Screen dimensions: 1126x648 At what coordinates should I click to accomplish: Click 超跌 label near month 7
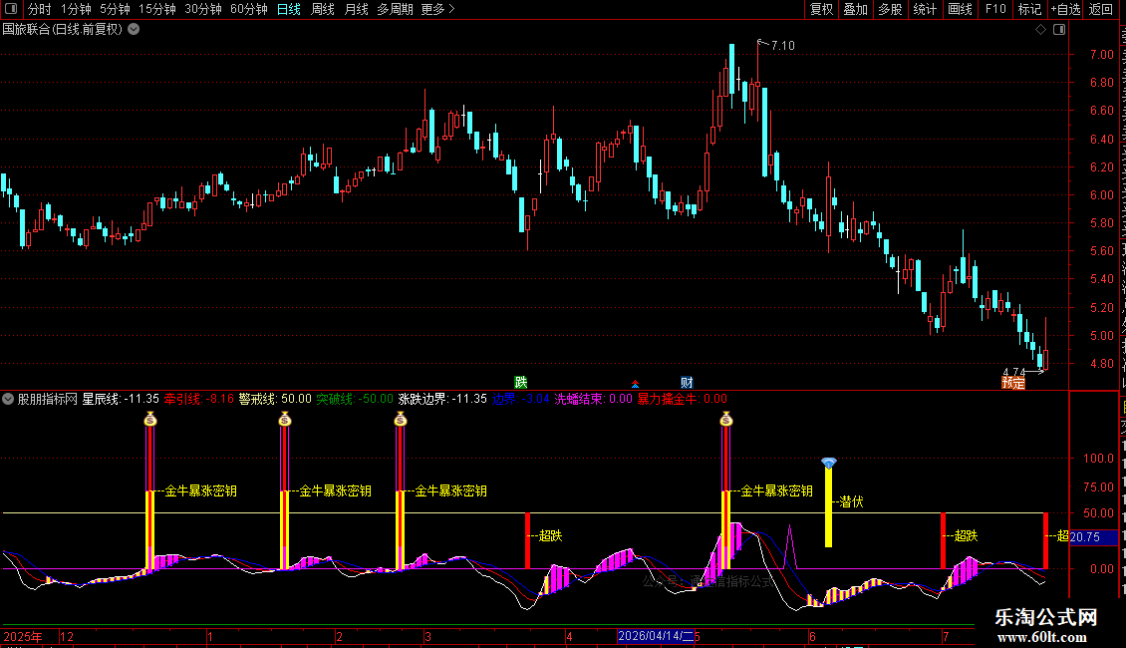tap(966, 536)
